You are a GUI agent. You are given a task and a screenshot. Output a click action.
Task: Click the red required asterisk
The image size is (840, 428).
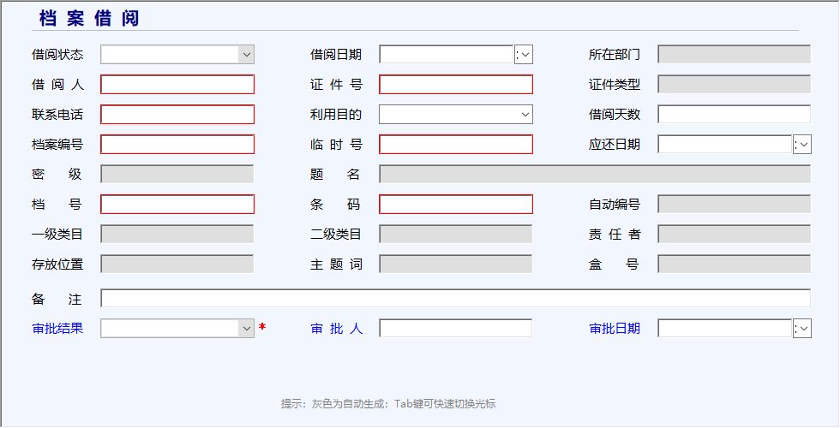click(262, 326)
